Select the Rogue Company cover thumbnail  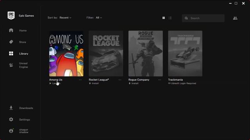[x=146, y=54]
